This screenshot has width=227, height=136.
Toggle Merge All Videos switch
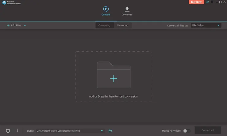click(x=187, y=131)
